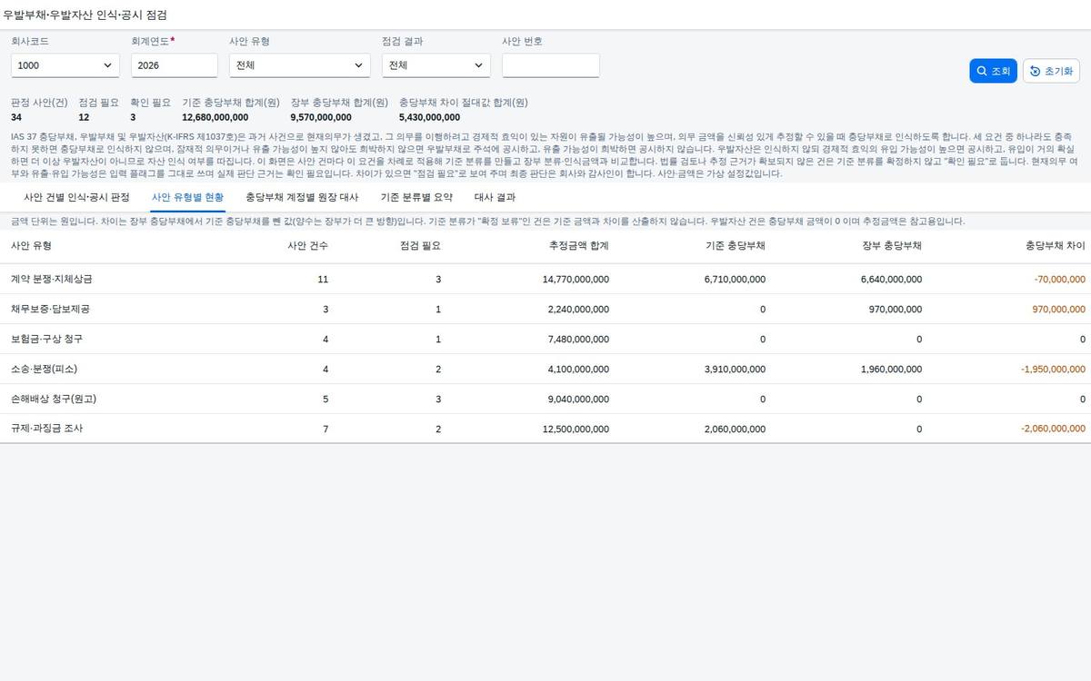This screenshot has width=1091, height=681.
Task: Click the 점검 필요 column header in table
Action: coord(420,246)
